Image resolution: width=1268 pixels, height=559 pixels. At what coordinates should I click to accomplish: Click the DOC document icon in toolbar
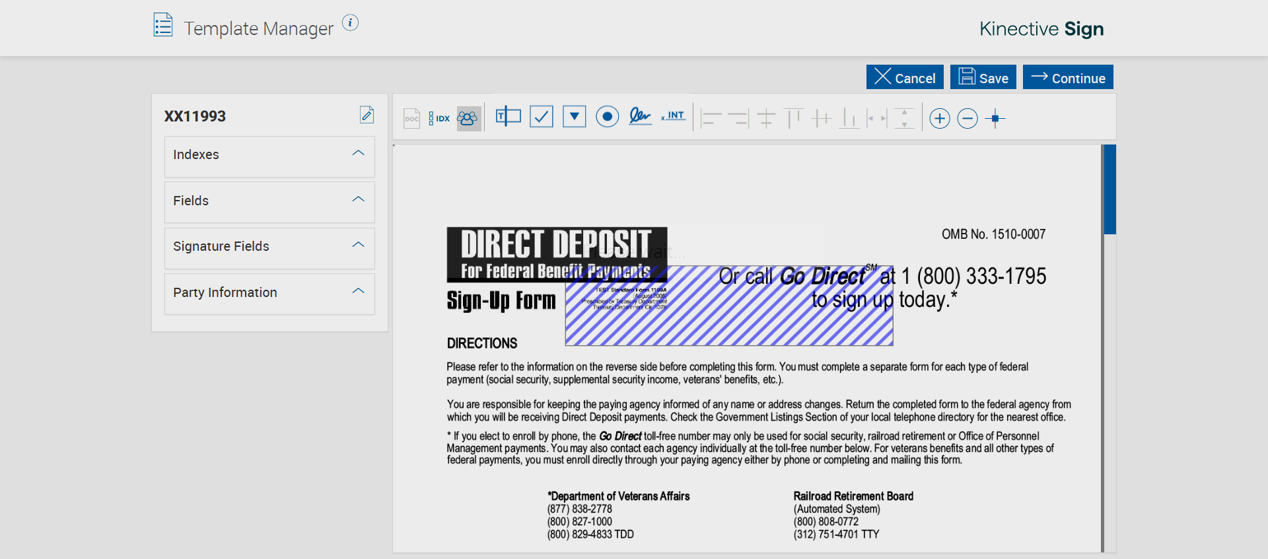(411, 118)
